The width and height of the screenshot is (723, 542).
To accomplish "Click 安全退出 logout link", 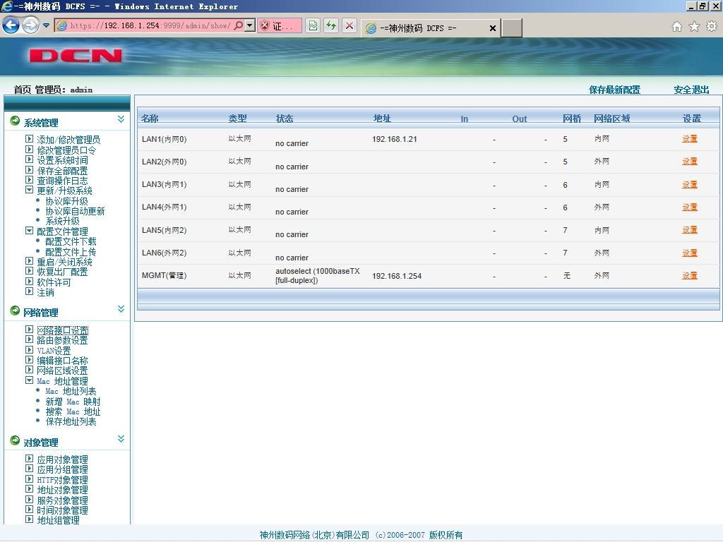I will point(691,90).
